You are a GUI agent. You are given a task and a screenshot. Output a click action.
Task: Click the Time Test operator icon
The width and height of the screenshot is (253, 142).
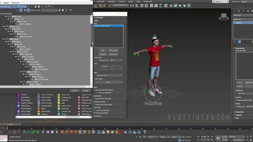coord(59,108)
